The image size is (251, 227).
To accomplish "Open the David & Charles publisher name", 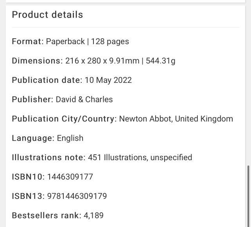I will tap(84, 100).
